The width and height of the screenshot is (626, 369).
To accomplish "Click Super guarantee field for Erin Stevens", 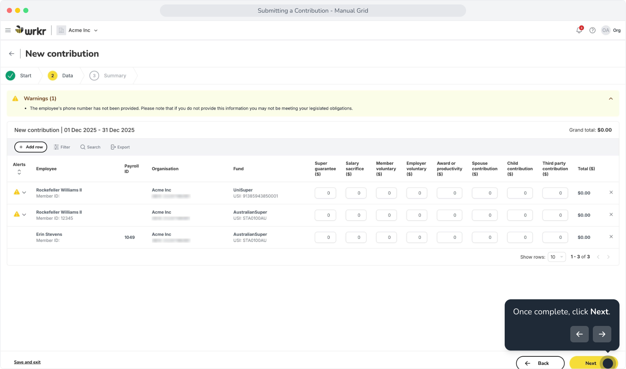I will click(x=325, y=237).
